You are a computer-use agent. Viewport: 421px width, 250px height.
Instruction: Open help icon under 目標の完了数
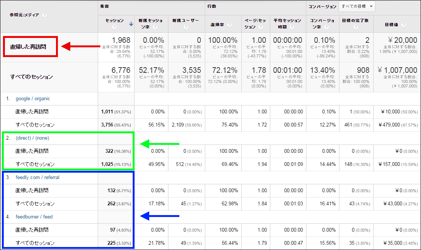coord(356,27)
